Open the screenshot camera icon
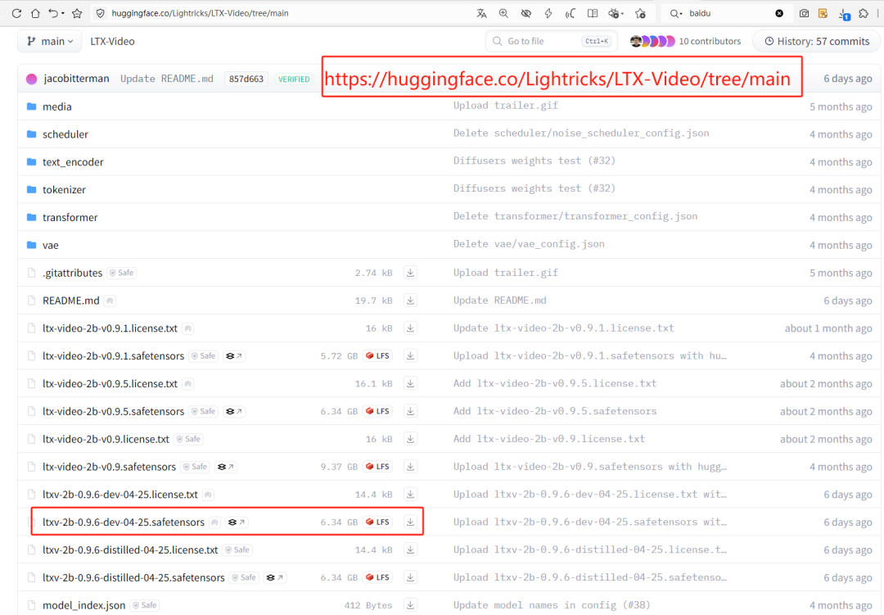 pyautogui.click(x=804, y=13)
